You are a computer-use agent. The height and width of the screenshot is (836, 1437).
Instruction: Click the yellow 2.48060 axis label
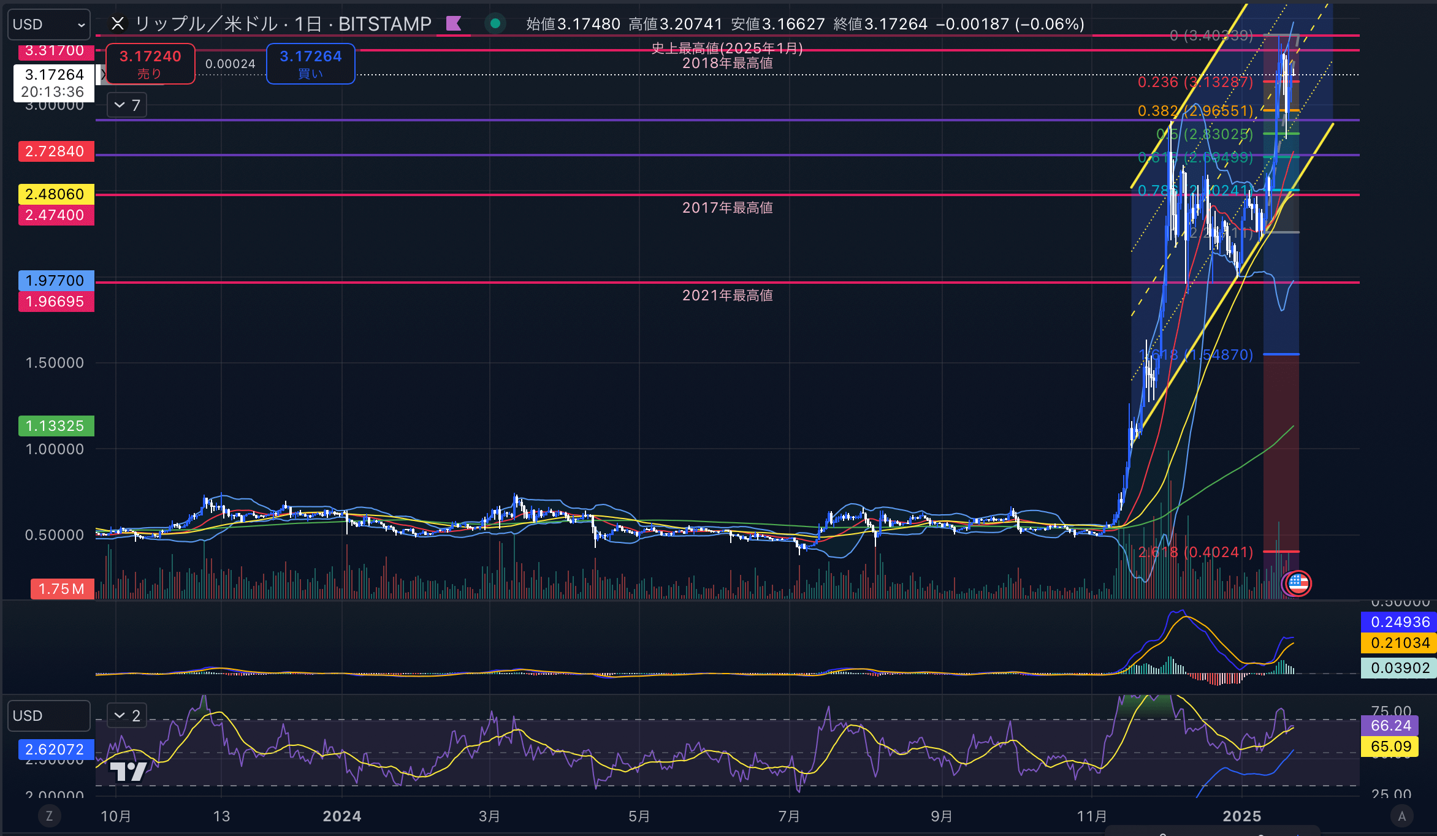[56, 194]
